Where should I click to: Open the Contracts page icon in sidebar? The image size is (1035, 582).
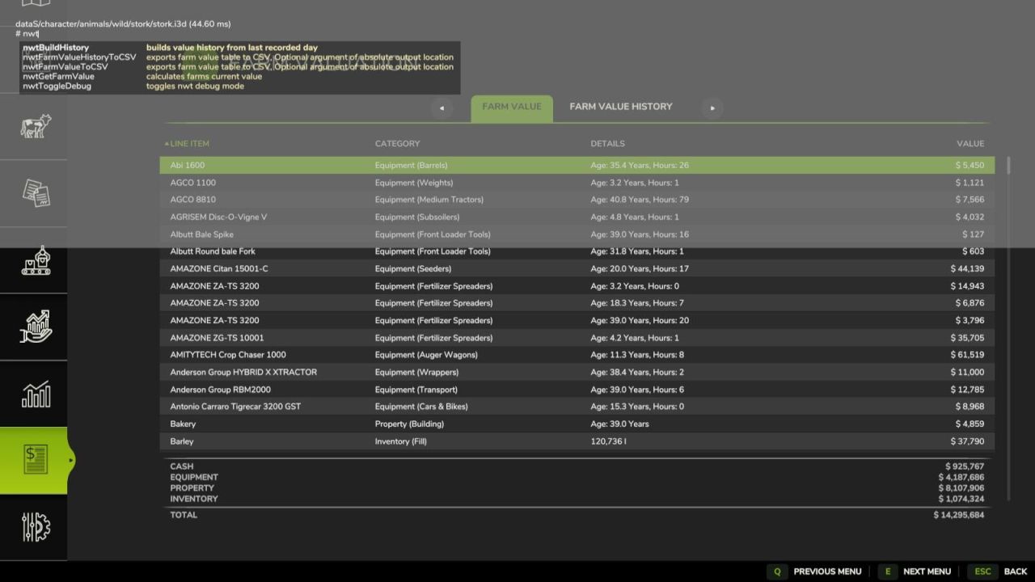[x=35, y=193]
